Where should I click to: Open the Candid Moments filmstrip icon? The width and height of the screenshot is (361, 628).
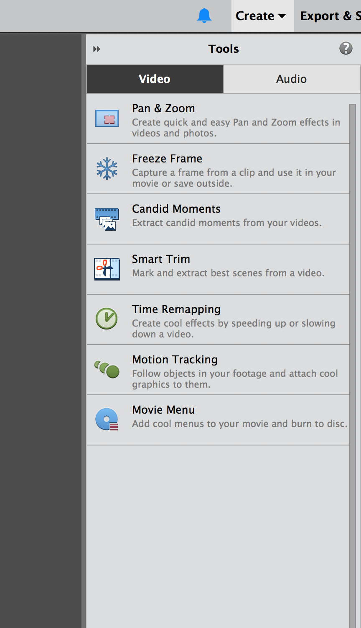pyautogui.click(x=107, y=219)
